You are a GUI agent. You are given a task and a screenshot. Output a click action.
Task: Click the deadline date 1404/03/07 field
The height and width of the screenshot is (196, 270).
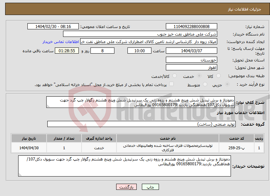point(191,51)
